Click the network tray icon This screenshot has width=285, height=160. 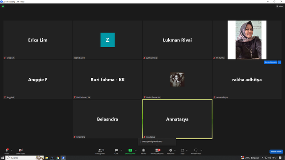coord(266,158)
